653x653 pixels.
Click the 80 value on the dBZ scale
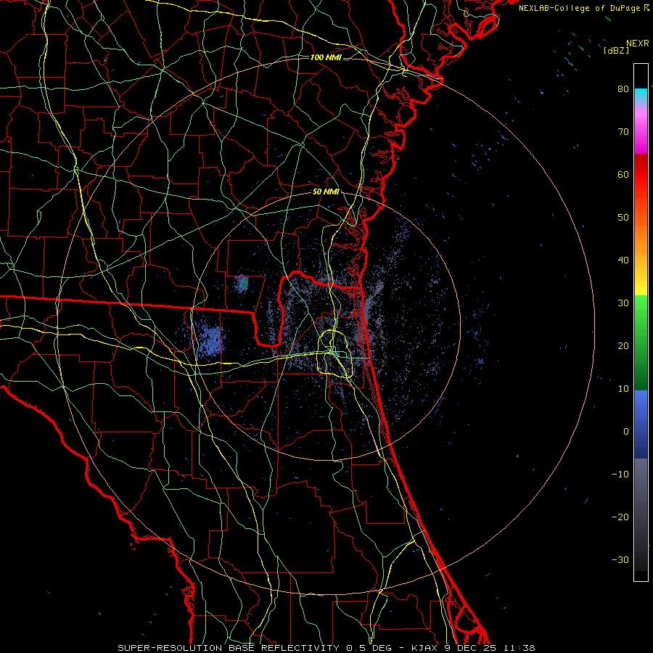pyautogui.click(x=623, y=89)
